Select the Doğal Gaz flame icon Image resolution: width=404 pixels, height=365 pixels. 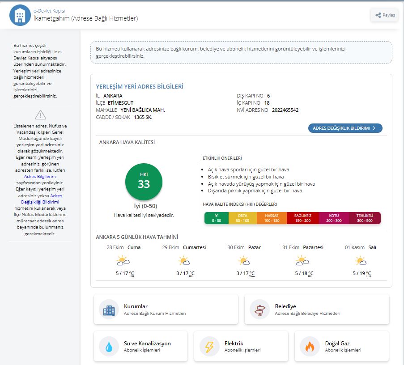[310, 347]
